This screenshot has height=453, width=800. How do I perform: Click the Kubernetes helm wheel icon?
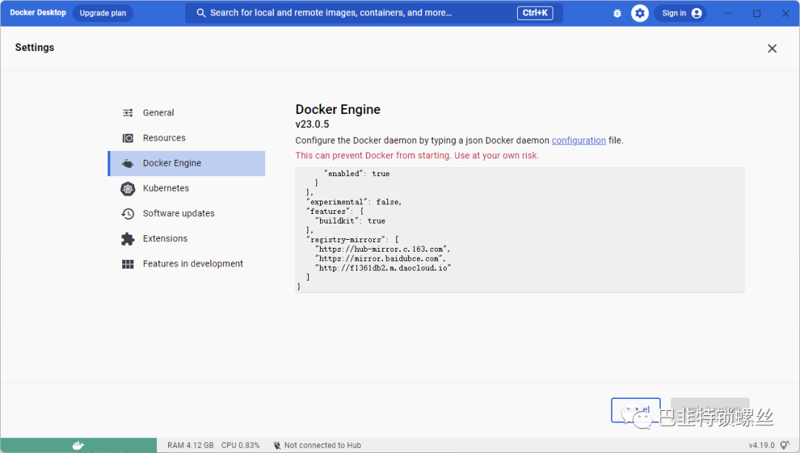128,189
